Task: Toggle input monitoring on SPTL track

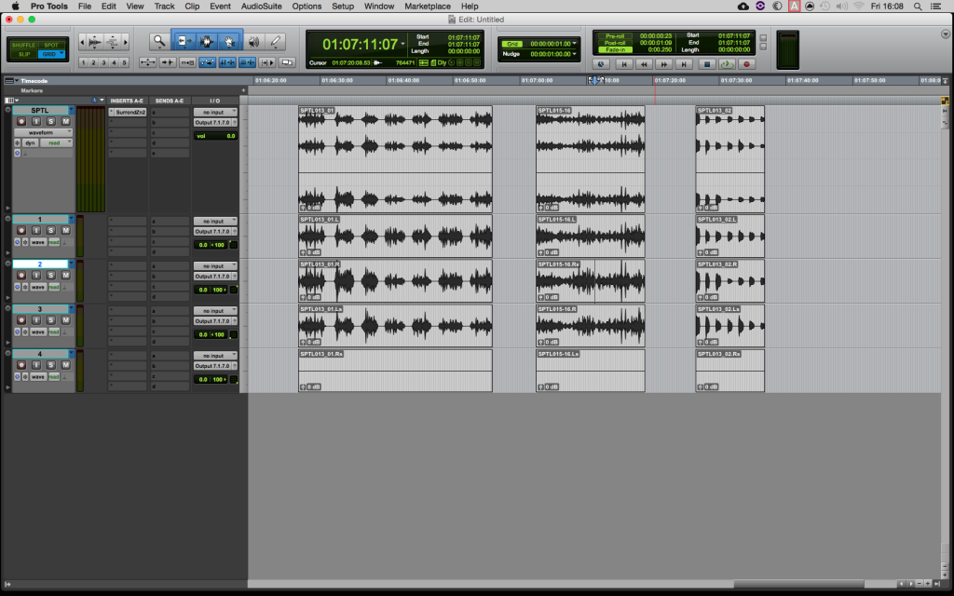Action: pos(36,122)
